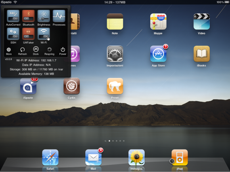Open More settings gear in SBSettings
The image size is (230, 172).
tap(9, 51)
